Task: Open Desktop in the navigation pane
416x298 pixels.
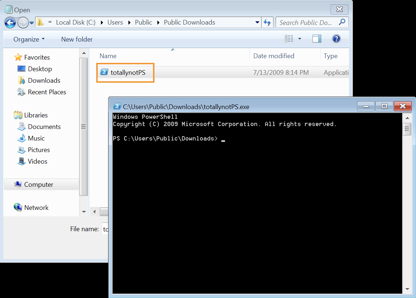Action: pyautogui.click(x=40, y=69)
